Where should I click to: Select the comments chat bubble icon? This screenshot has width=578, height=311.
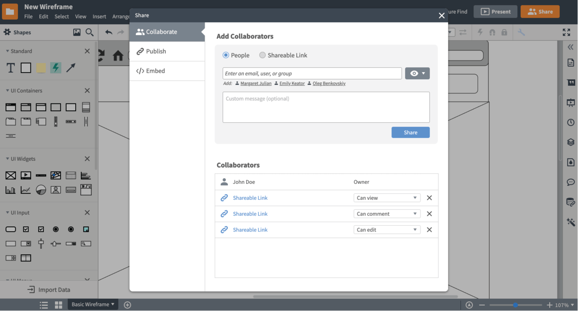click(x=570, y=182)
